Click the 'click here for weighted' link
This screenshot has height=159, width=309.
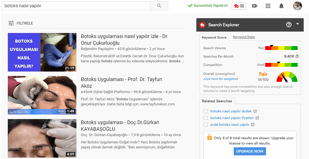[221, 79]
